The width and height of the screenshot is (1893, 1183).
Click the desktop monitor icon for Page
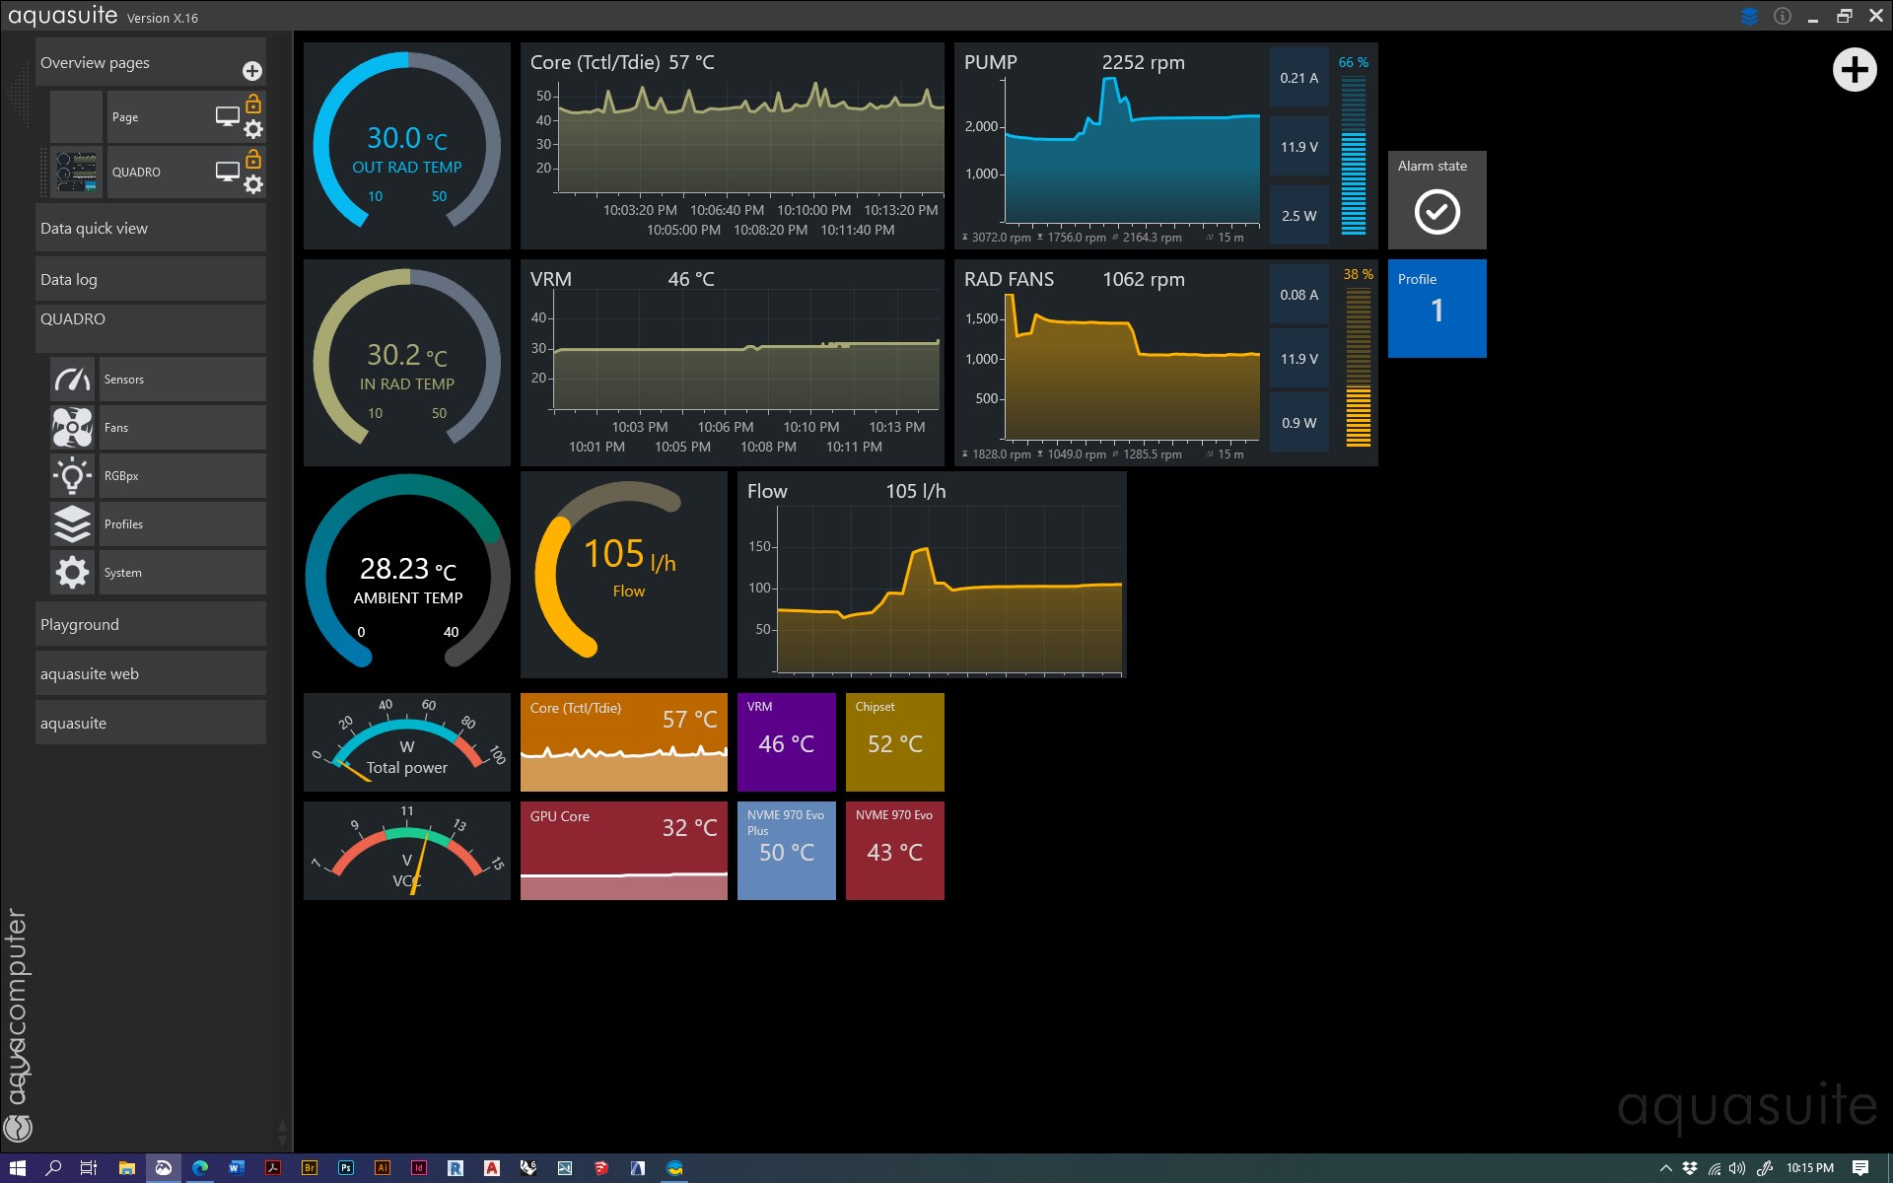click(227, 116)
